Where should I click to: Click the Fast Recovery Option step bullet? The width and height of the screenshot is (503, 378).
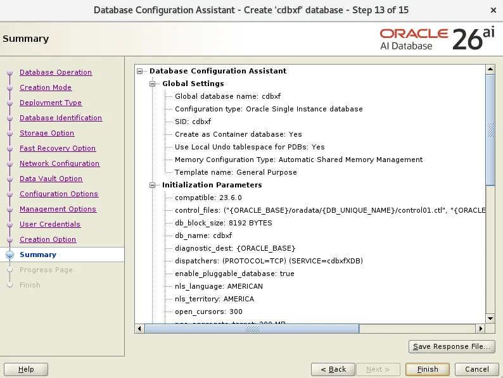(x=10, y=148)
